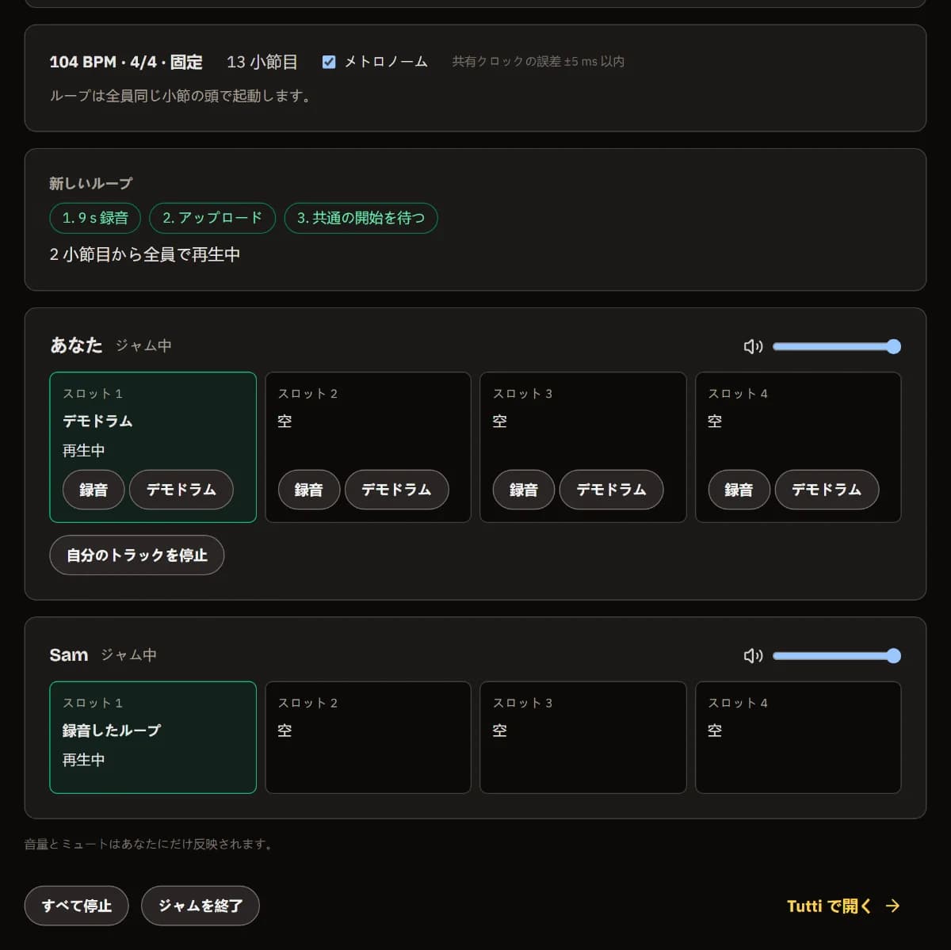Select the 3. 共通の開始を待つ step pill
This screenshot has width=951, height=950.
(361, 218)
